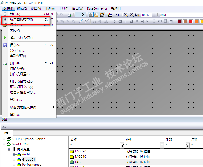Toggle snap to grid button
This screenshot has height=167, width=203.
click(83, 15)
